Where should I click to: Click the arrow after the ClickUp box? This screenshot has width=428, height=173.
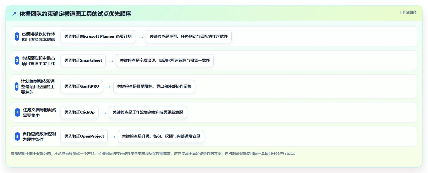point(104,113)
